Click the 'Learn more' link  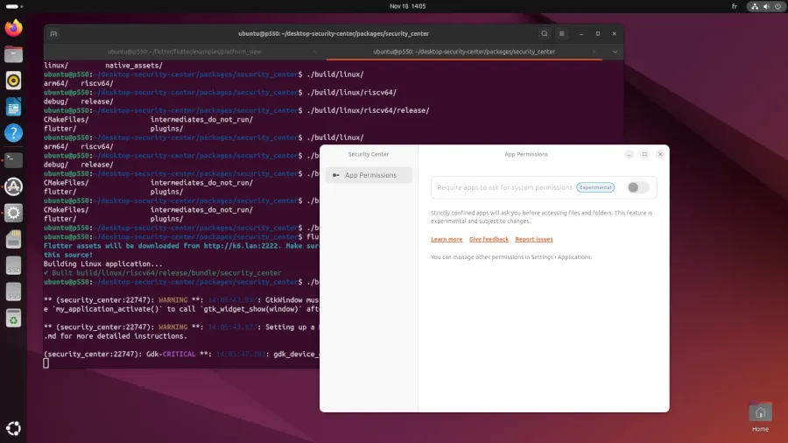(447, 239)
